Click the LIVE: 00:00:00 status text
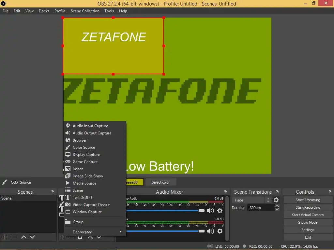The height and width of the screenshot is (250, 334). (x=227, y=246)
